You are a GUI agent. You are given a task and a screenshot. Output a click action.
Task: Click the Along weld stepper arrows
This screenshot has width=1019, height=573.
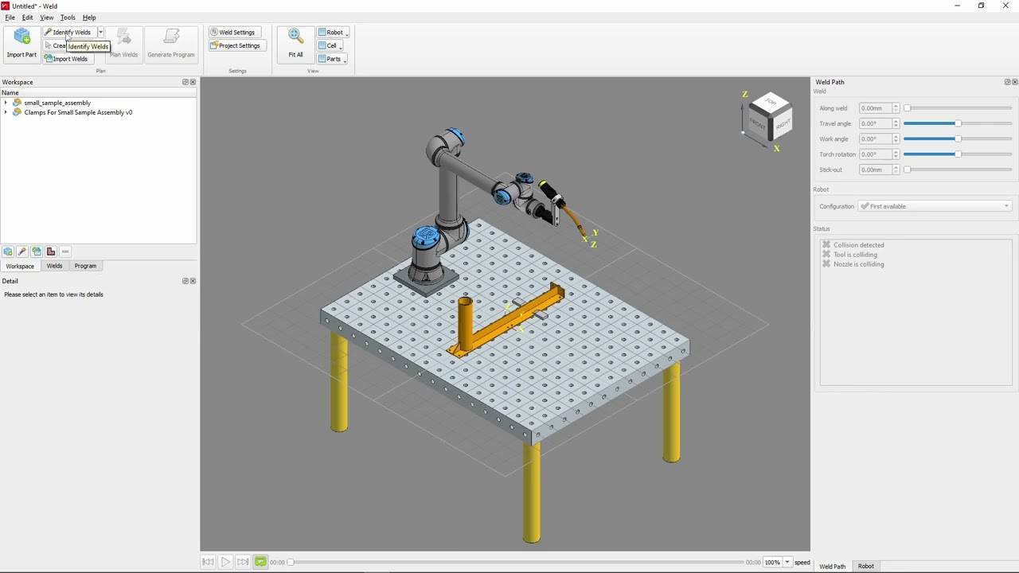tap(896, 108)
